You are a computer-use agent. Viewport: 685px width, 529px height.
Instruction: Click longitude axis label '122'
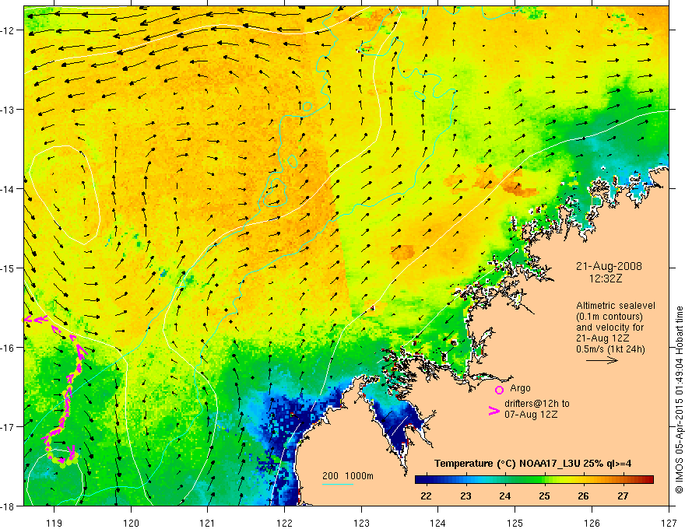pos(284,523)
